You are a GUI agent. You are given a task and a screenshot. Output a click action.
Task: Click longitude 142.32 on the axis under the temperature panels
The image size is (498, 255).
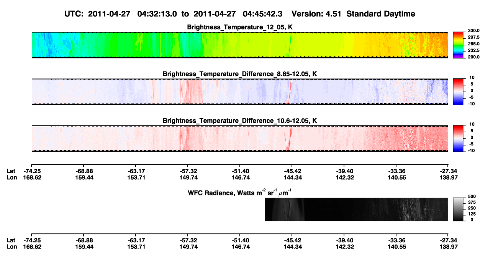pos(344,177)
